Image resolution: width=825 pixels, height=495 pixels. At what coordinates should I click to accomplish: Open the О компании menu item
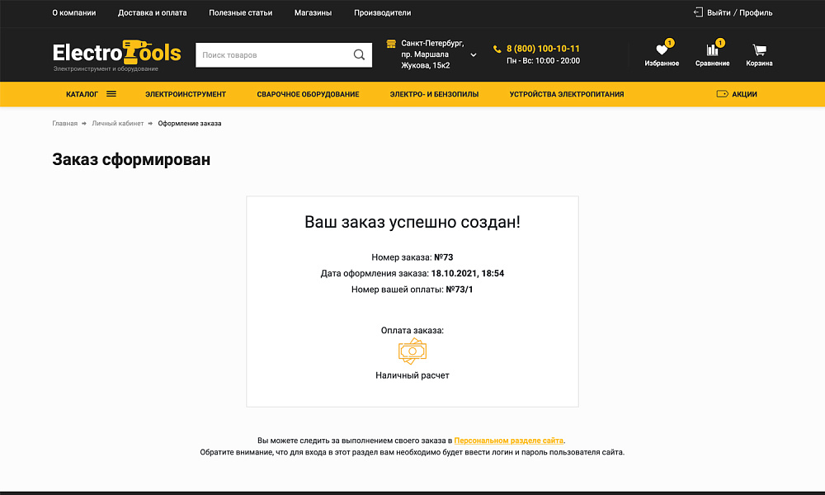74,12
